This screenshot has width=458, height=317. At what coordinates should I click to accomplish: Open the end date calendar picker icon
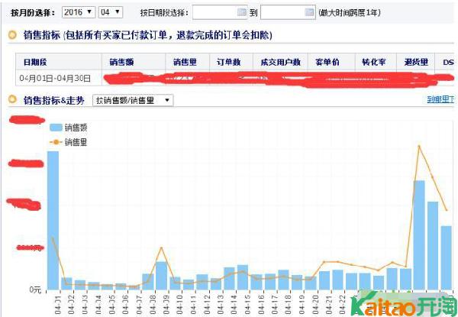309,13
